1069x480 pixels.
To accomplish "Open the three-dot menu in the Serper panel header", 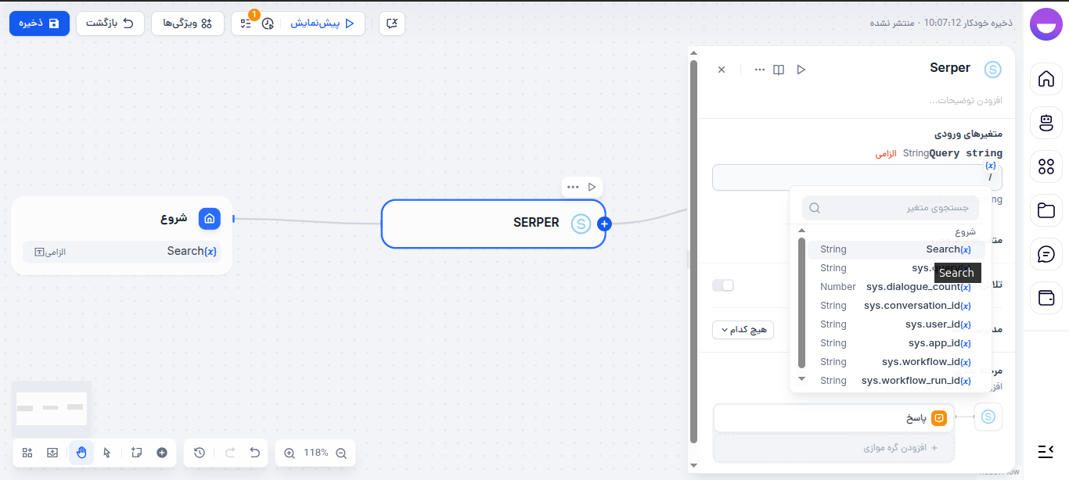I will 759,70.
